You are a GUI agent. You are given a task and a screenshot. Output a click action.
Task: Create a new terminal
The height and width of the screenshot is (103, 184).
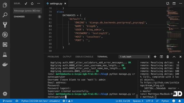[155, 57]
